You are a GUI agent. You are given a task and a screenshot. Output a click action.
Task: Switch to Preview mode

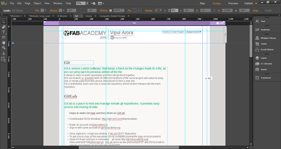click(x=233, y=3)
